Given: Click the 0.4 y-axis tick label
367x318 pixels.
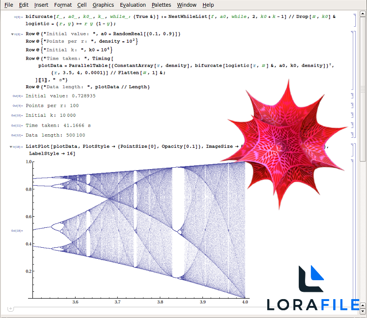Looking at the screenshot, I should tap(29, 244).
